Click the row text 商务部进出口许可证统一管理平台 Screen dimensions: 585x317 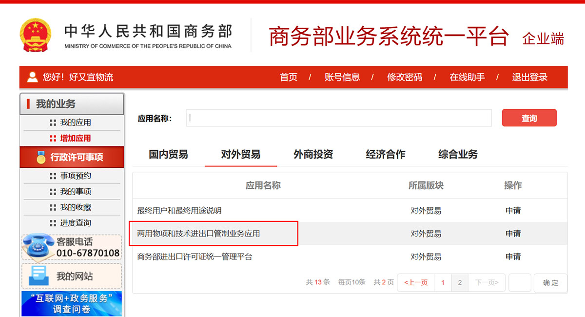tap(195, 257)
